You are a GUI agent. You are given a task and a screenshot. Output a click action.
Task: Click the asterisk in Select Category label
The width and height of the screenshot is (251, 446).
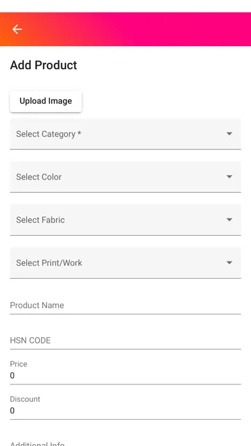pyautogui.click(x=79, y=133)
